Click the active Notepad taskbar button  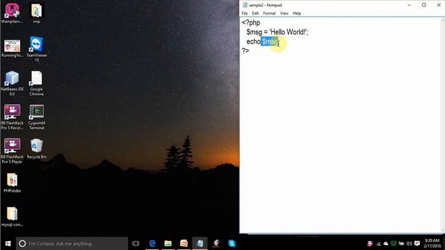coord(200,244)
